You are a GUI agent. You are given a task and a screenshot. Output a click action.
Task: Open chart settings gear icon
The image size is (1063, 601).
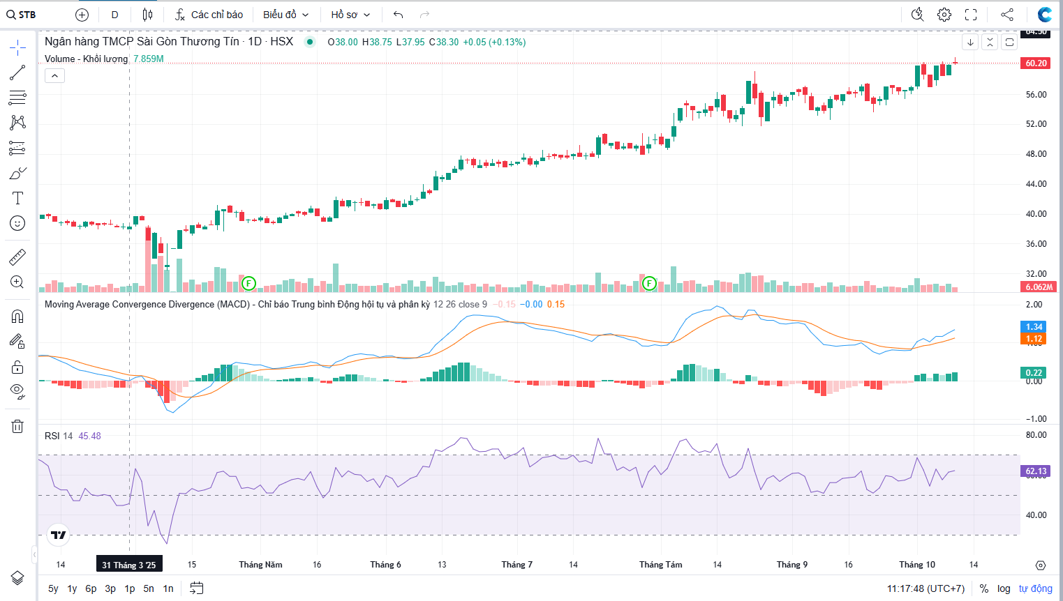[944, 15]
